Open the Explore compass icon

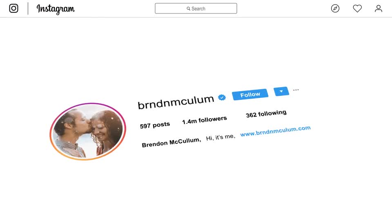[335, 9]
